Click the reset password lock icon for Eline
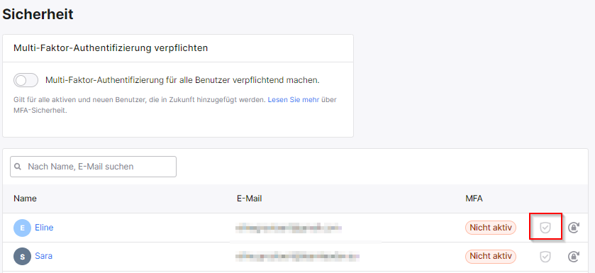Viewport: 595px width, 273px height. [x=574, y=228]
